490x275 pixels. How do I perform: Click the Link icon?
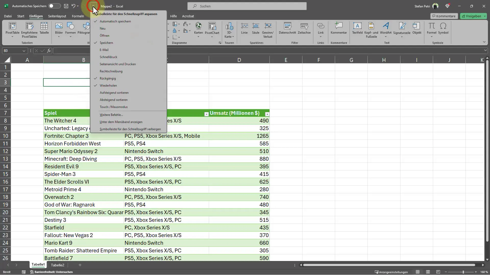[x=321, y=30]
